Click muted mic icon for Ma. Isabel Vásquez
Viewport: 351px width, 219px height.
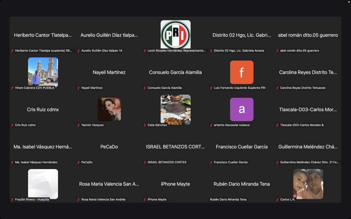(x=12, y=162)
